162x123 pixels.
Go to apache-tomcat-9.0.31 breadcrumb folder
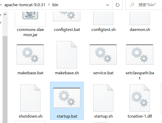pyautogui.click(x=25, y=5)
